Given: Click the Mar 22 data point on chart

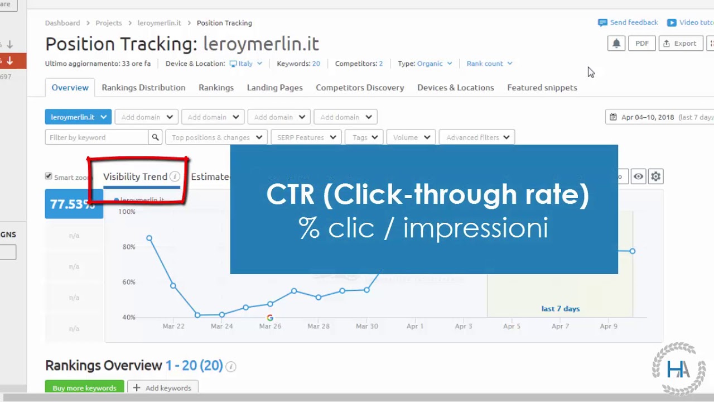Looking at the screenshot, I should coord(173,286).
